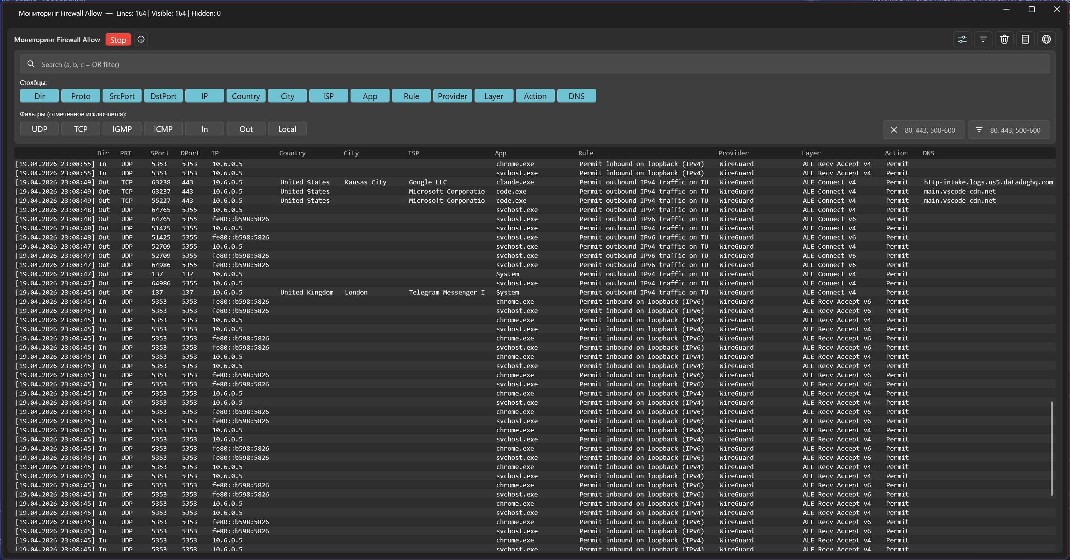This screenshot has height=560, width=1070.
Task: Click the Kansas City cell
Action: [x=365, y=182]
